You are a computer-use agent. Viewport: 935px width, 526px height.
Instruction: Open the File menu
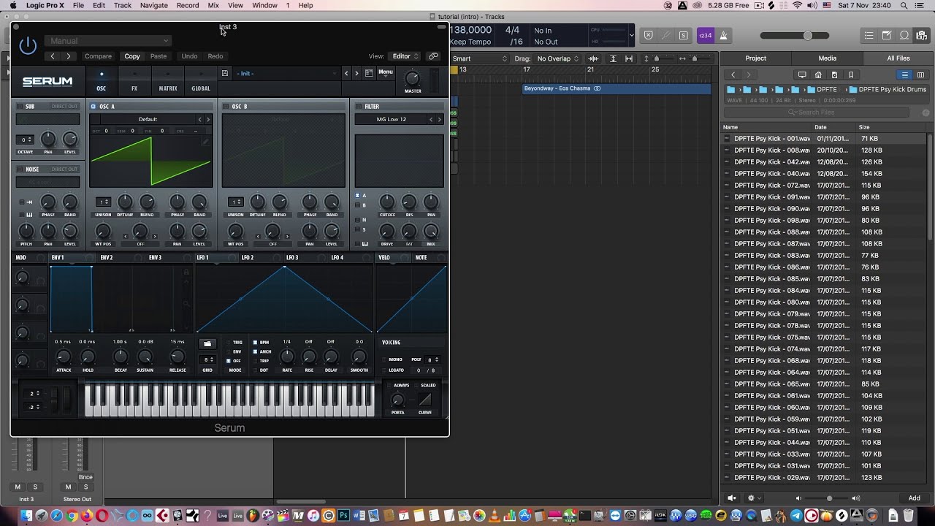point(78,5)
